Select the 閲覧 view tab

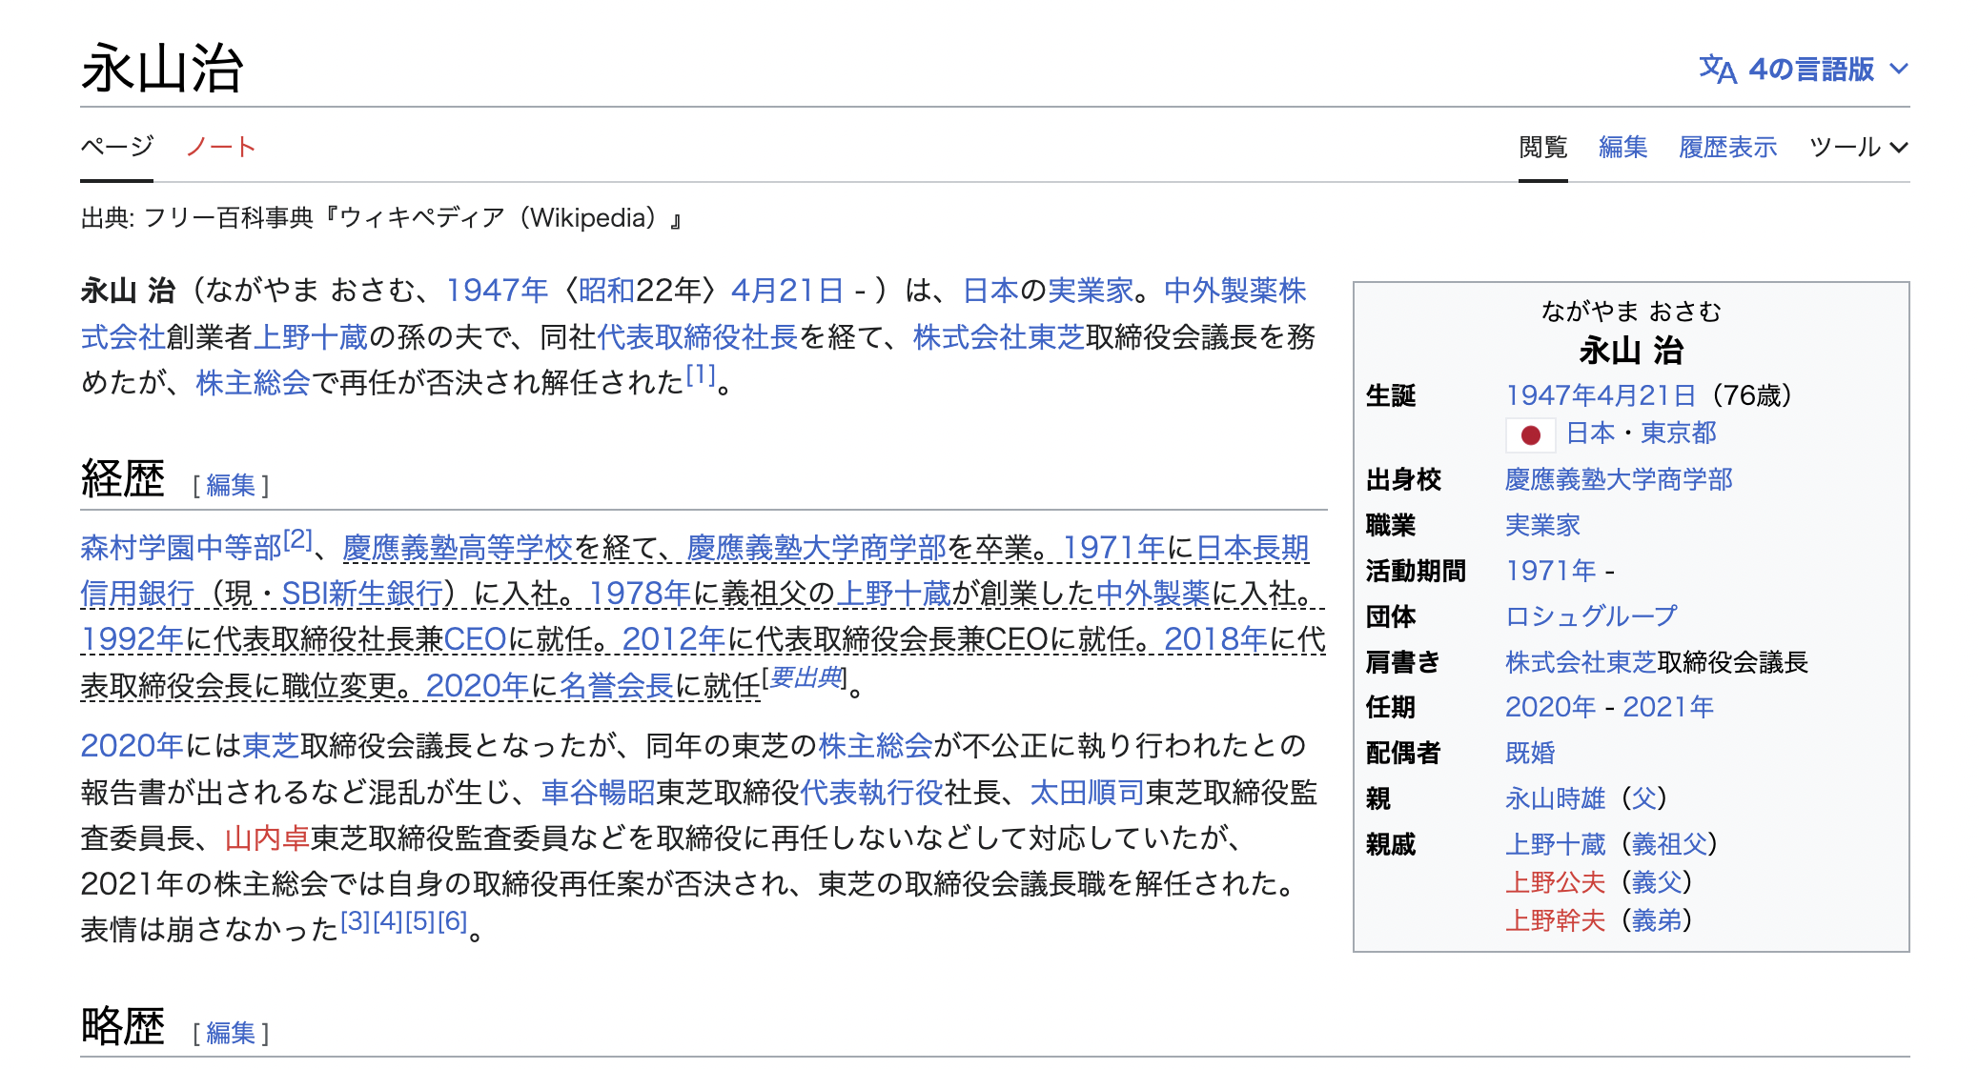pos(1542,147)
